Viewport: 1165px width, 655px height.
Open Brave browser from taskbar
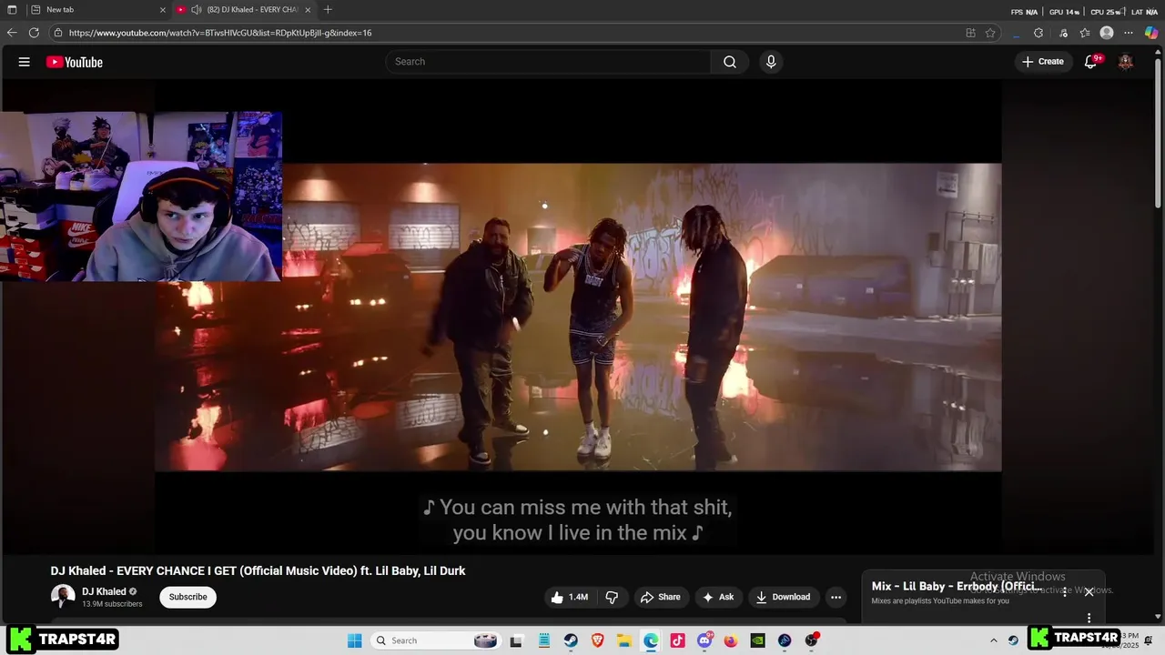point(597,640)
